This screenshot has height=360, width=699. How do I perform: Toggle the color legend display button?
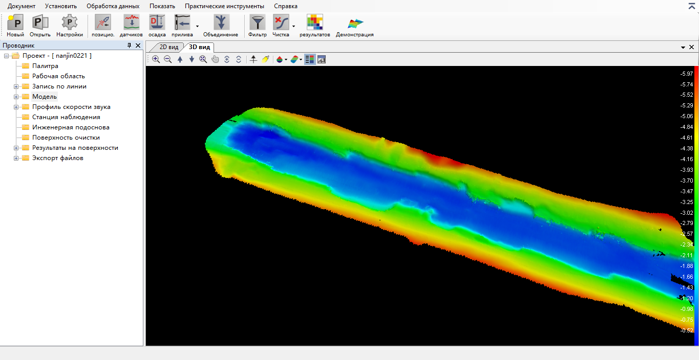coord(310,59)
